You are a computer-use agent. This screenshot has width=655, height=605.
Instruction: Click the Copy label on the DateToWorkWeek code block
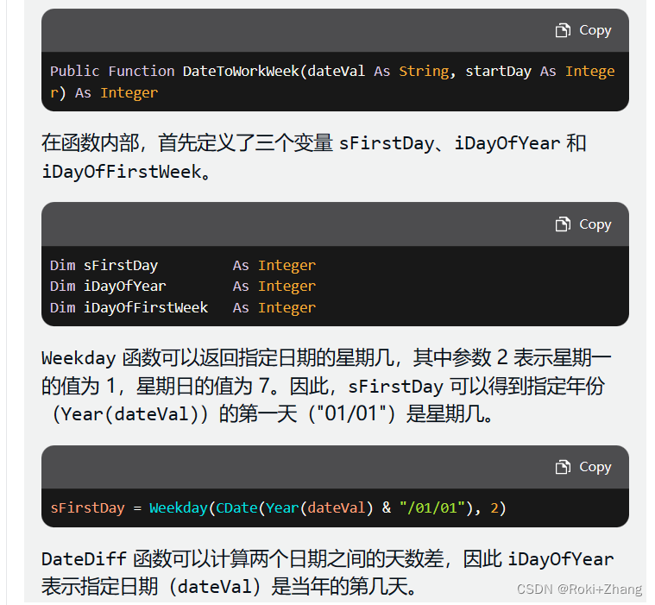coord(595,30)
